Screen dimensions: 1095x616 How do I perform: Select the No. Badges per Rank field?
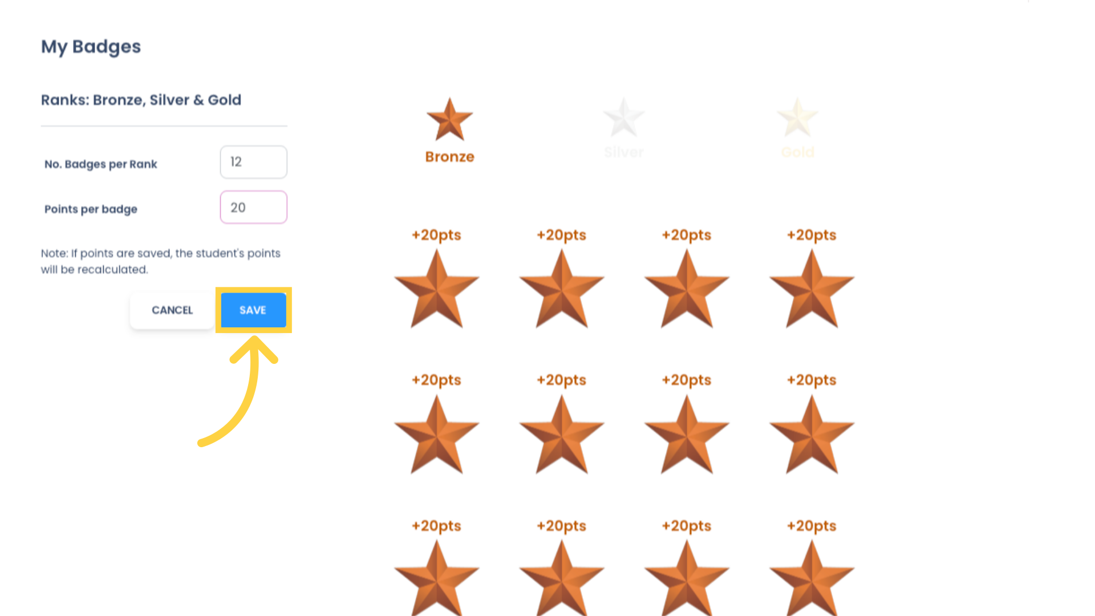click(253, 161)
